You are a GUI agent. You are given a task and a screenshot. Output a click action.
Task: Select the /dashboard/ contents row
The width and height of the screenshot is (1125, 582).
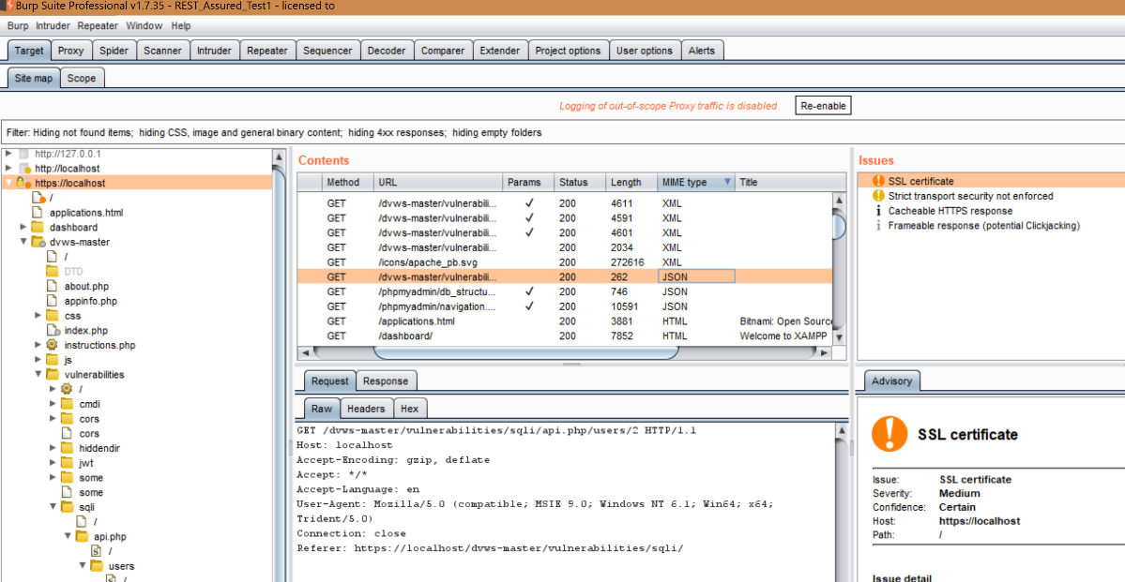(566, 336)
